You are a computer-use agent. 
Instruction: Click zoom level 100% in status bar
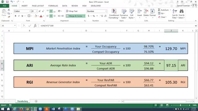(x=195, y=105)
